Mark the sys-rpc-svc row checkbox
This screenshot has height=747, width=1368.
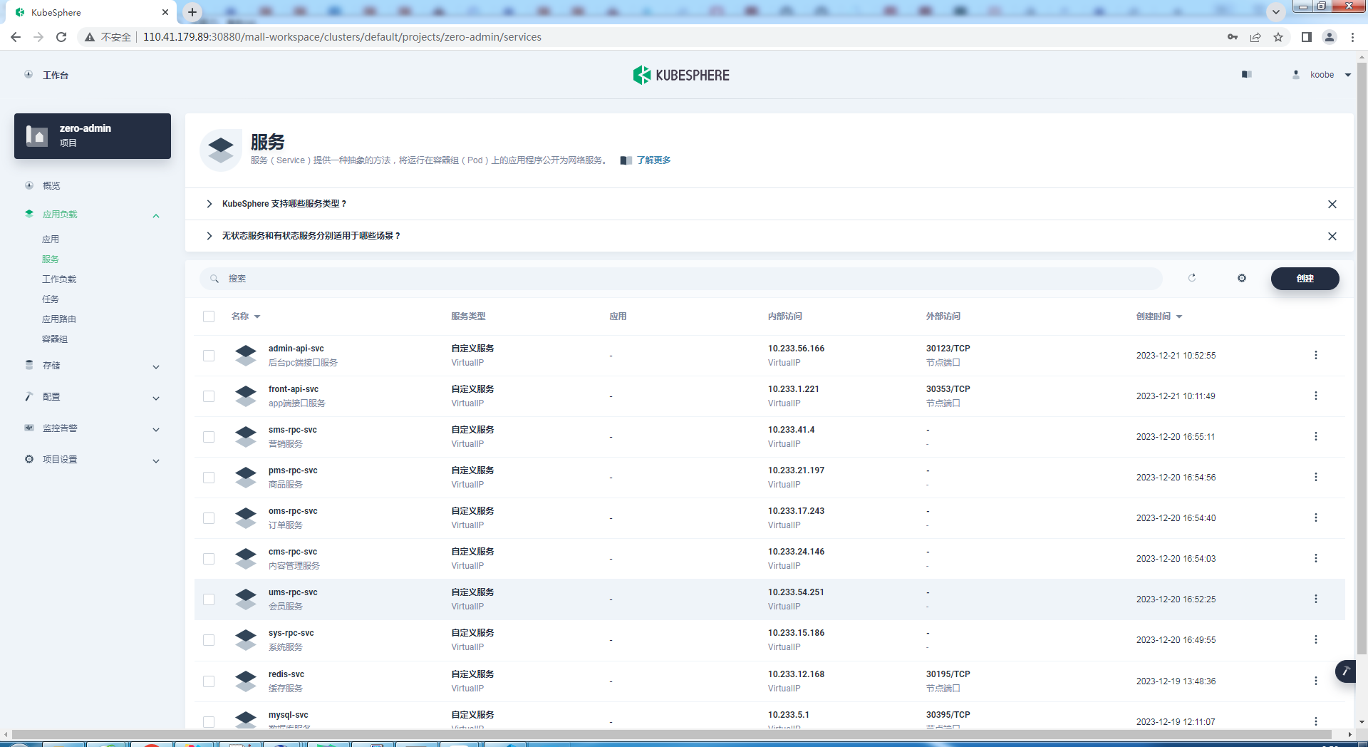click(x=209, y=640)
